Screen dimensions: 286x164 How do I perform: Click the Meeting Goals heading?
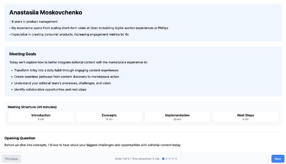click(x=23, y=54)
